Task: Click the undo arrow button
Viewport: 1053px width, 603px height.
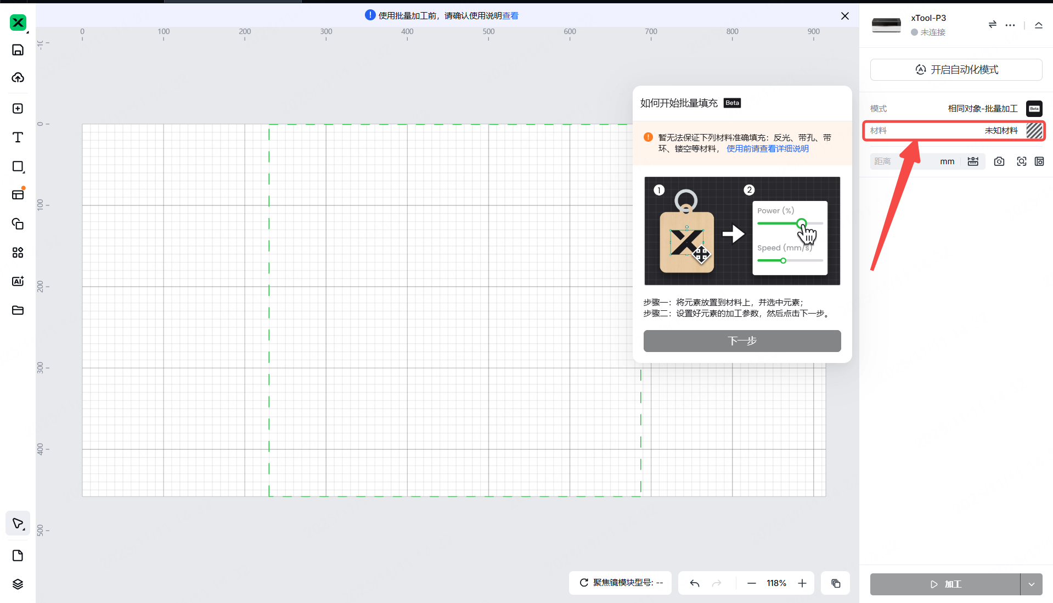Action: click(695, 583)
